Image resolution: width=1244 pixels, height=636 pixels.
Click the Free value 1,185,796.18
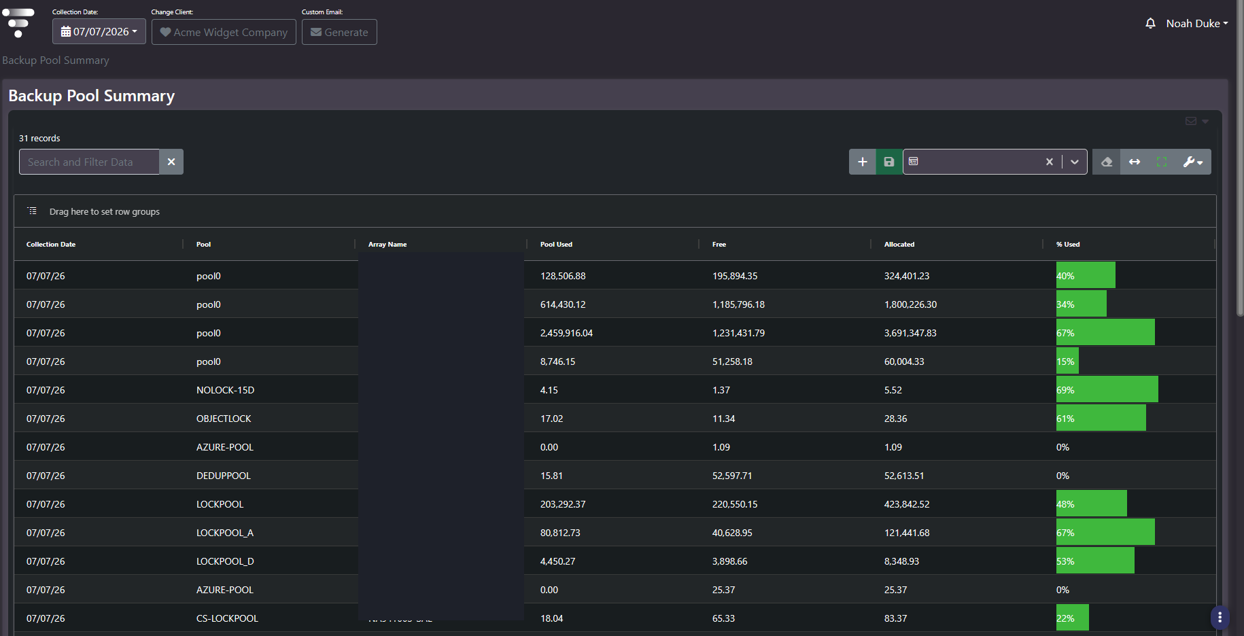coord(738,304)
